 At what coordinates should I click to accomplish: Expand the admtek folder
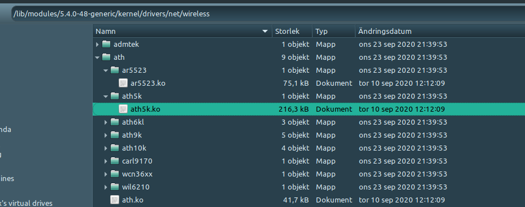coord(97,44)
